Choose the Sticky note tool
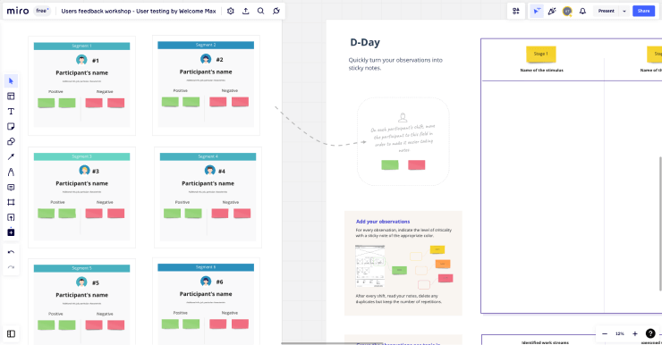Viewport: 662px width, 345px height. [11, 127]
